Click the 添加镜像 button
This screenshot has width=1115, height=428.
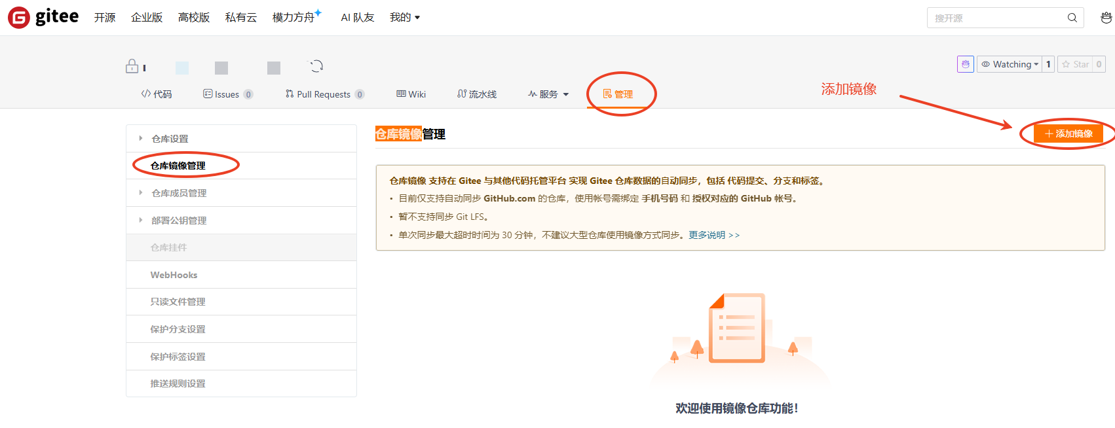click(1068, 134)
